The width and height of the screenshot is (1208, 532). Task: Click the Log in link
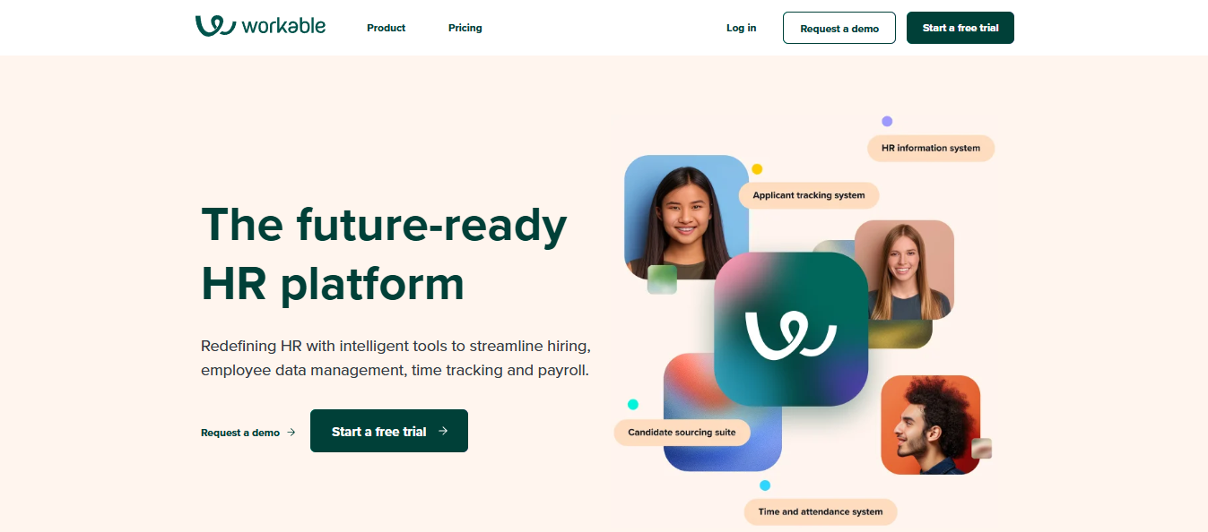[x=742, y=28]
